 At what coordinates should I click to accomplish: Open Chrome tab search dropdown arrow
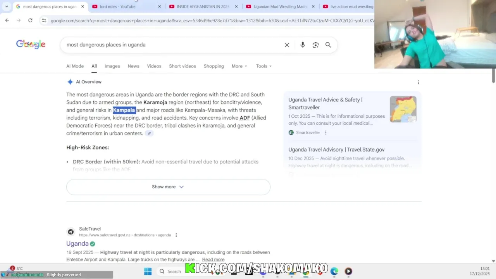point(7,7)
